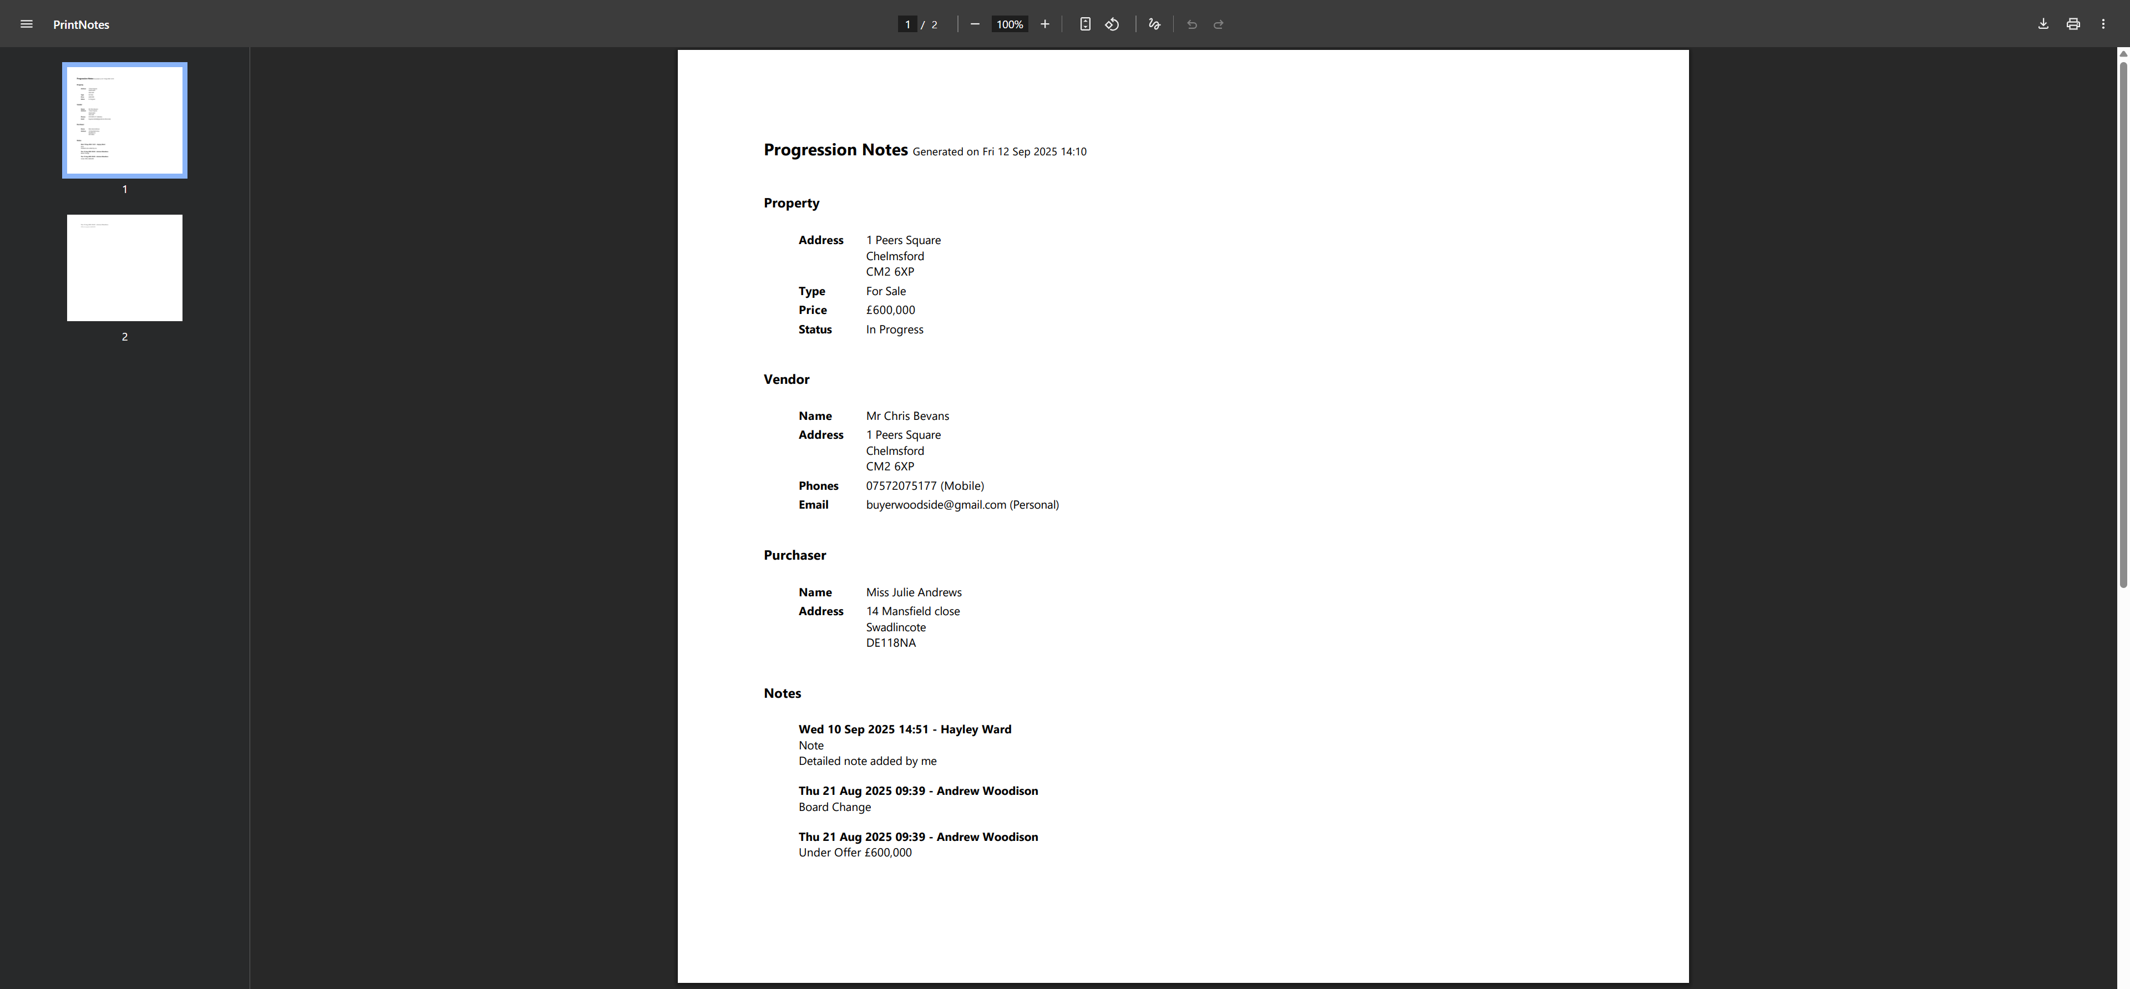
Task: Download the PrintNotes PDF
Action: pos(2042,24)
